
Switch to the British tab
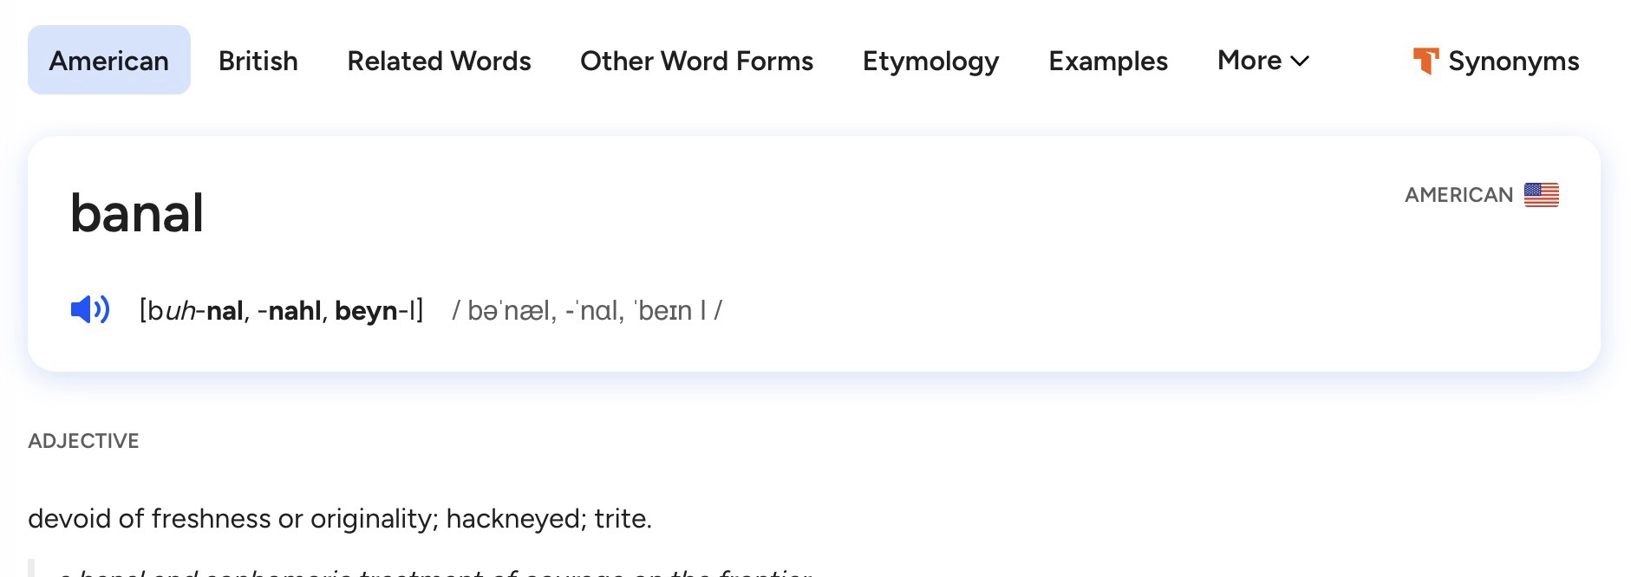tap(258, 61)
